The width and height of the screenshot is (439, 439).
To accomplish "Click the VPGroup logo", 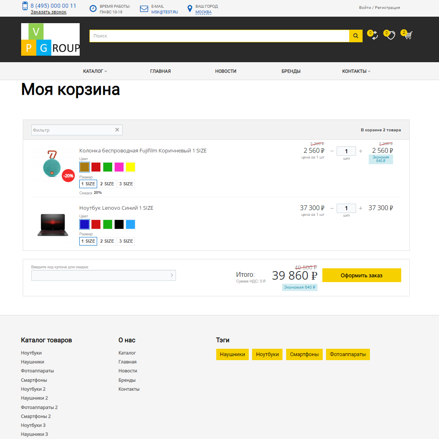I will click(x=50, y=39).
